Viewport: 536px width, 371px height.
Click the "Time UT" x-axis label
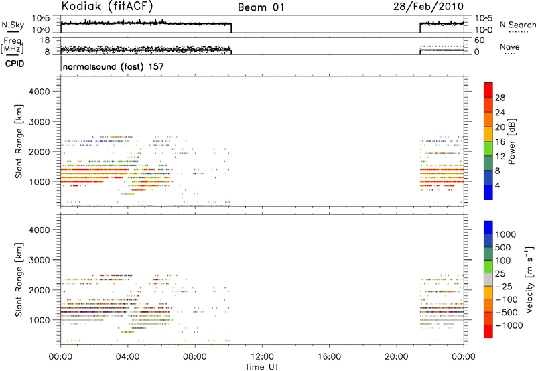(262, 367)
